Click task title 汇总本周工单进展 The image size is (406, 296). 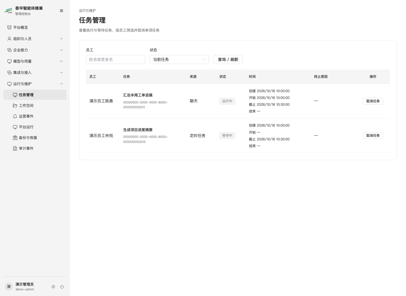point(138,95)
